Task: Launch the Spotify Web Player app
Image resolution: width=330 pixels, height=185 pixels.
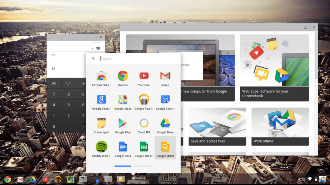Action: coord(102,150)
